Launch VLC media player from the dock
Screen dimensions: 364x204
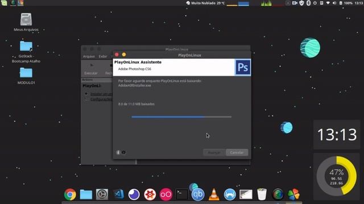coord(214,194)
